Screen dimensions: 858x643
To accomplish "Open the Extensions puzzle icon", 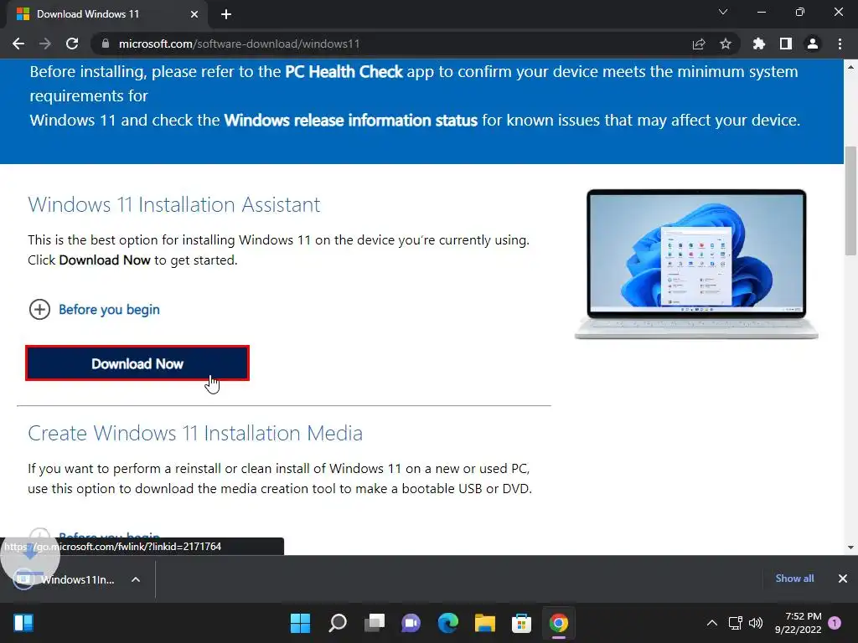I will click(759, 44).
